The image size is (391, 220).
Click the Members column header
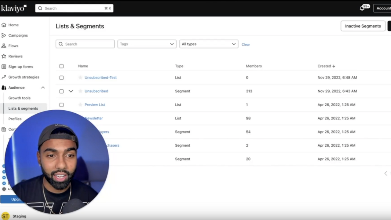254,66
